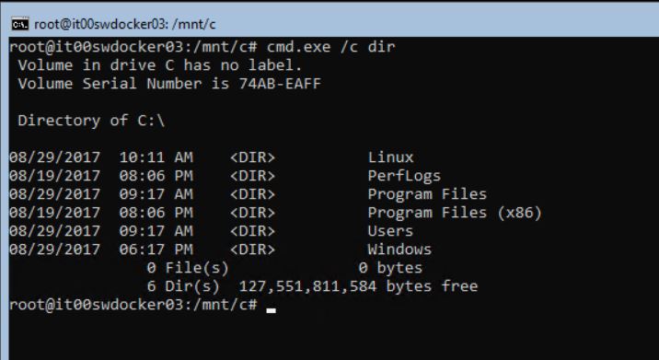Click the bottom prompt root@it00swdocker03:/mnt/c#

(x=133, y=305)
